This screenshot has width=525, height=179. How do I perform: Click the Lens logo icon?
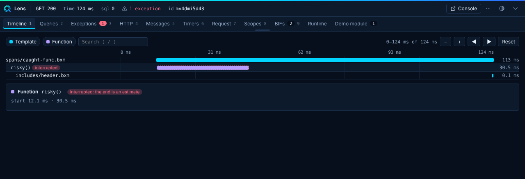coord(7,9)
